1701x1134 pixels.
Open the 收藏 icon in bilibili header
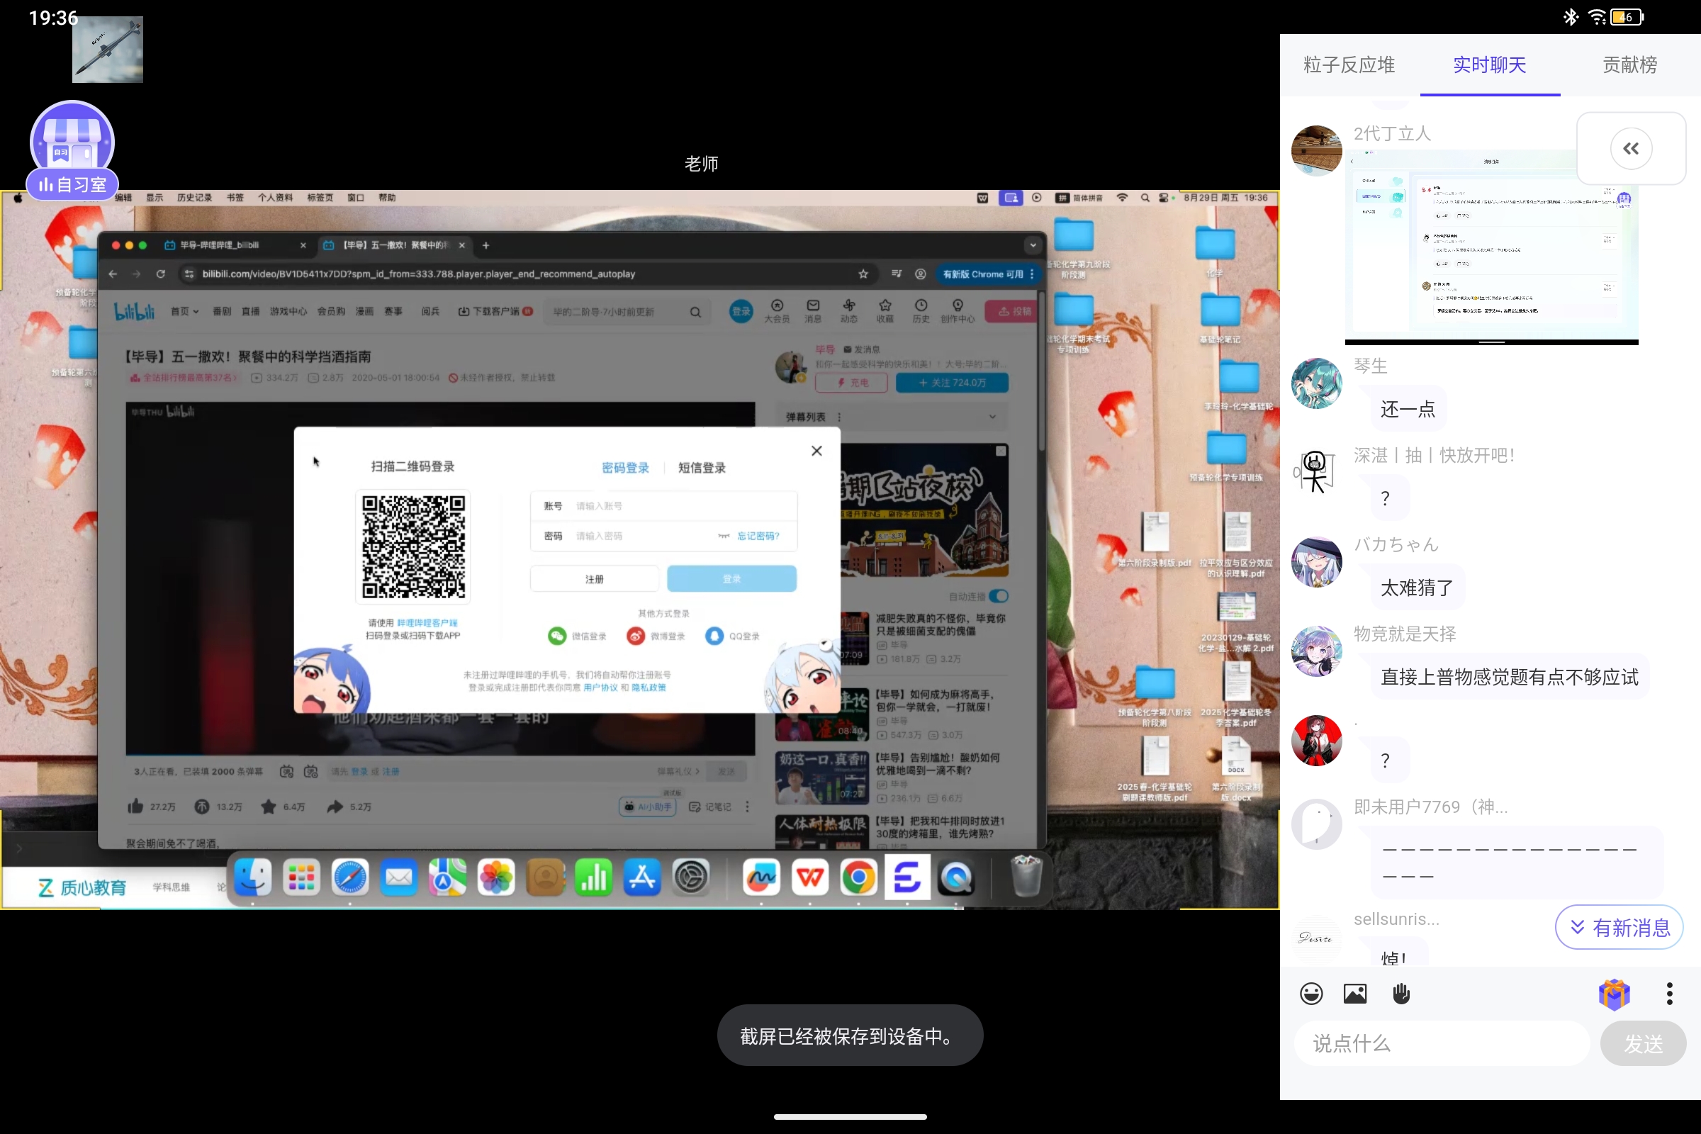tap(885, 310)
